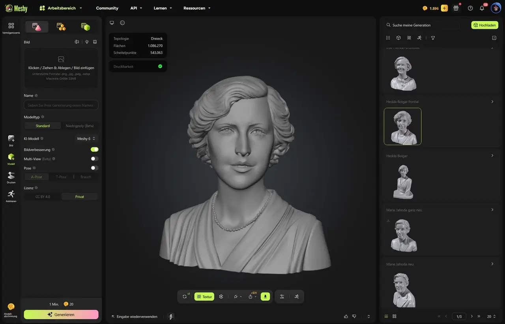
Task: Toggle the Bildverbesserung switch off
Action: pos(94,149)
